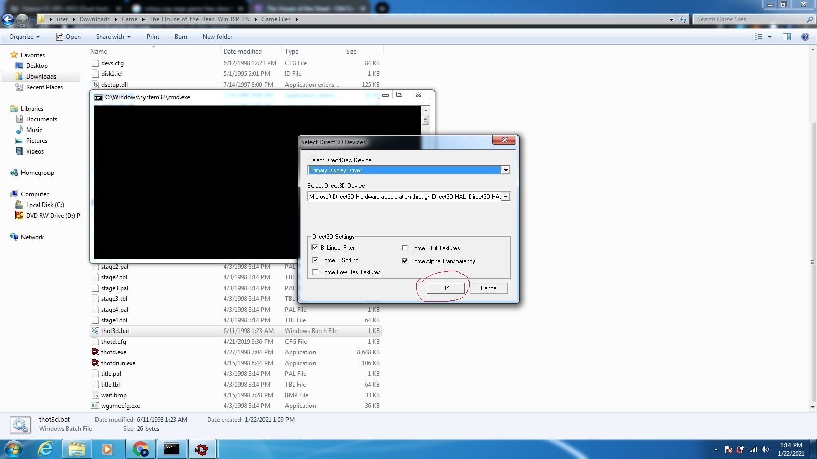Select wgamecfg.exe file icon
Screen dimensions: 817x459
pos(95,406)
